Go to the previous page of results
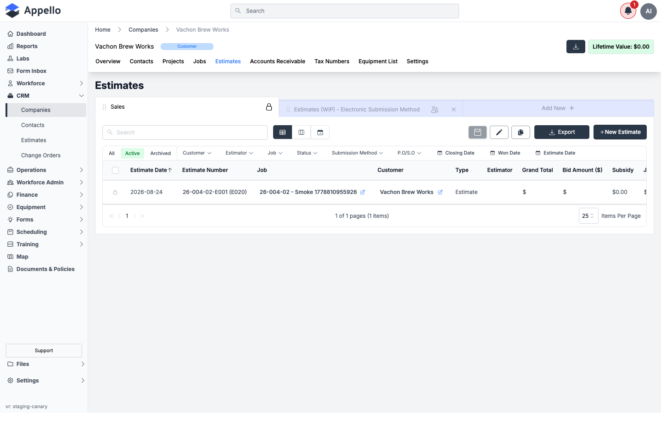 [x=119, y=216]
